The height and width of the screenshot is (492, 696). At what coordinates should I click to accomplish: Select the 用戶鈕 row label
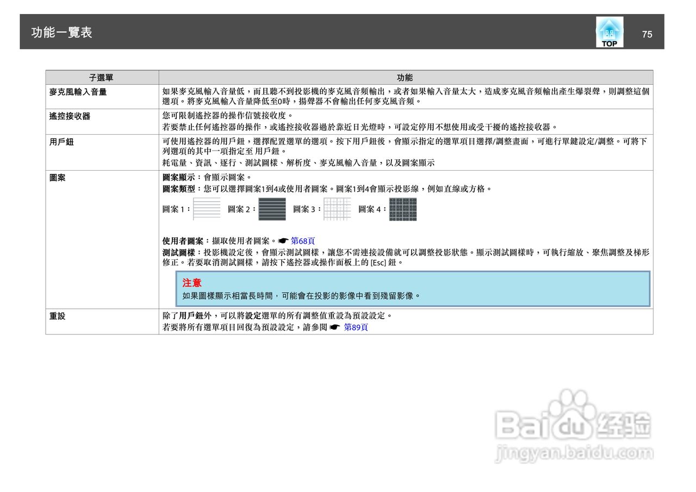click(61, 142)
